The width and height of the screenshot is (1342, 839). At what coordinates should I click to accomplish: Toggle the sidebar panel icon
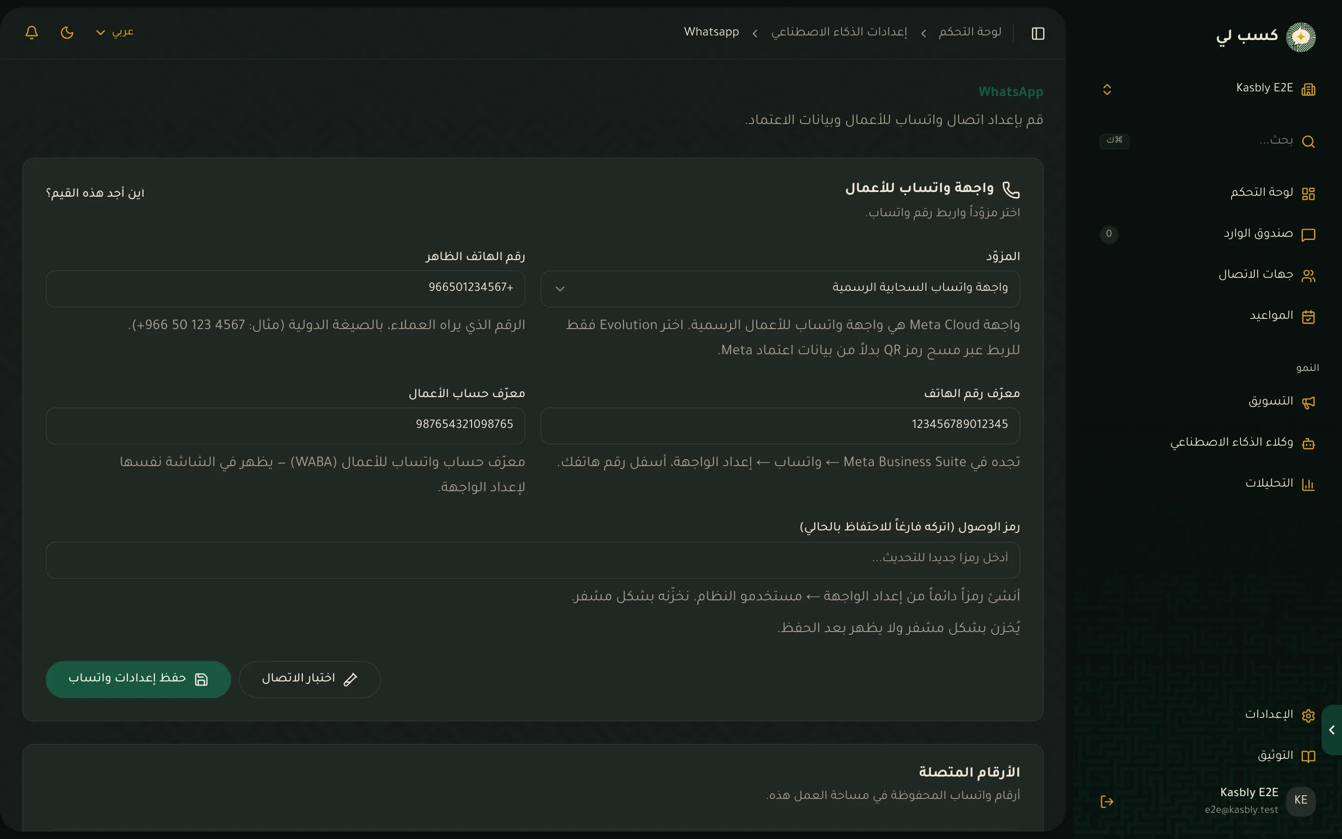click(1038, 33)
